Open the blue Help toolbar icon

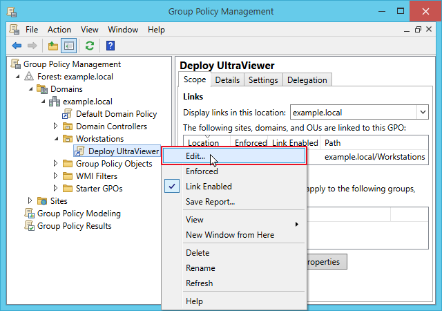(x=110, y=46)
